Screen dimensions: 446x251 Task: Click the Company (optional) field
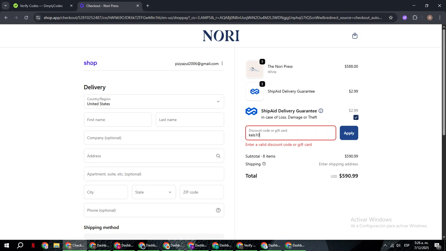(x=154, y=138)
